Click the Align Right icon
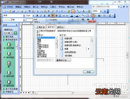This screenshot has height=99, width=130. click(56, 16)
